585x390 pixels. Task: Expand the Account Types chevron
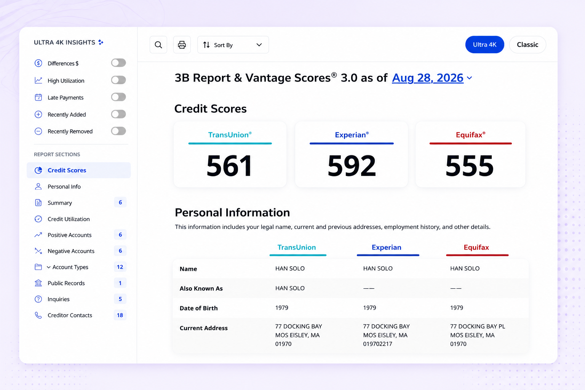tap(49, 267)
